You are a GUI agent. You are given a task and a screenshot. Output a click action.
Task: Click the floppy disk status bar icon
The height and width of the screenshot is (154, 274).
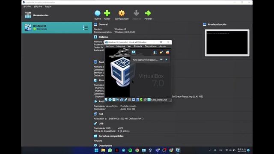[114, 100]
